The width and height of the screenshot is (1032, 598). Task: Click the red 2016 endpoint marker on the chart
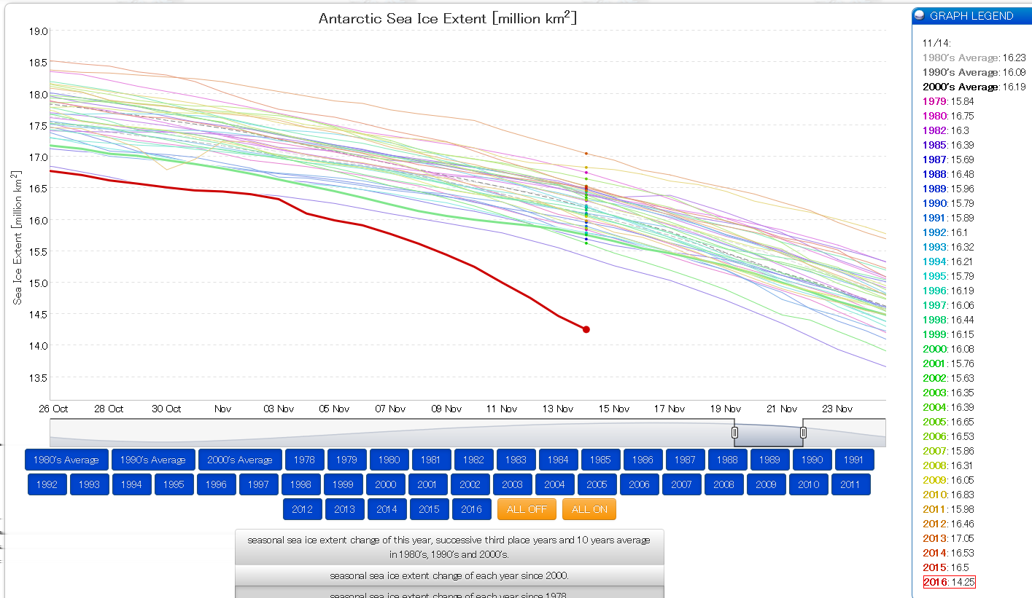(586, 329)
